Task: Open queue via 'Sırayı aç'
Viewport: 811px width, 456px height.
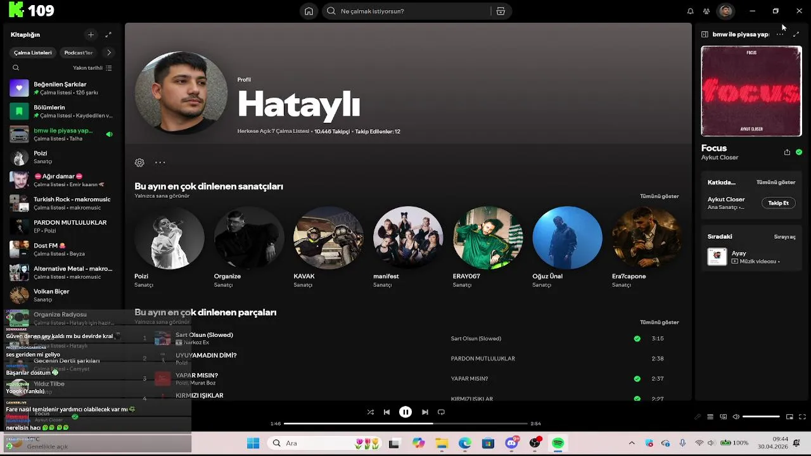Action: coord(784,237)
